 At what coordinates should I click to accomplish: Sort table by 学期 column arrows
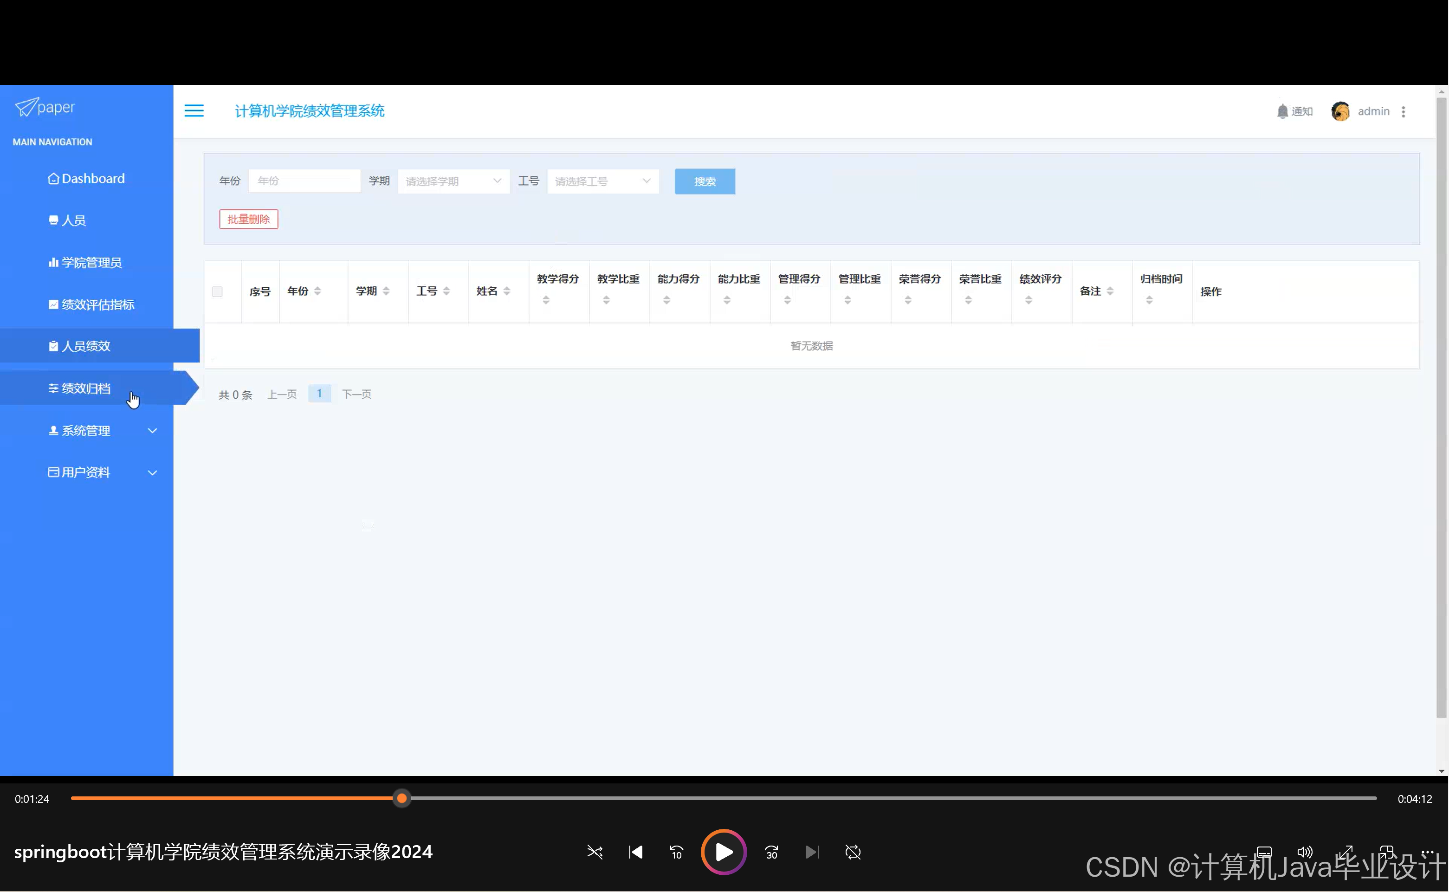coord(386,291)
